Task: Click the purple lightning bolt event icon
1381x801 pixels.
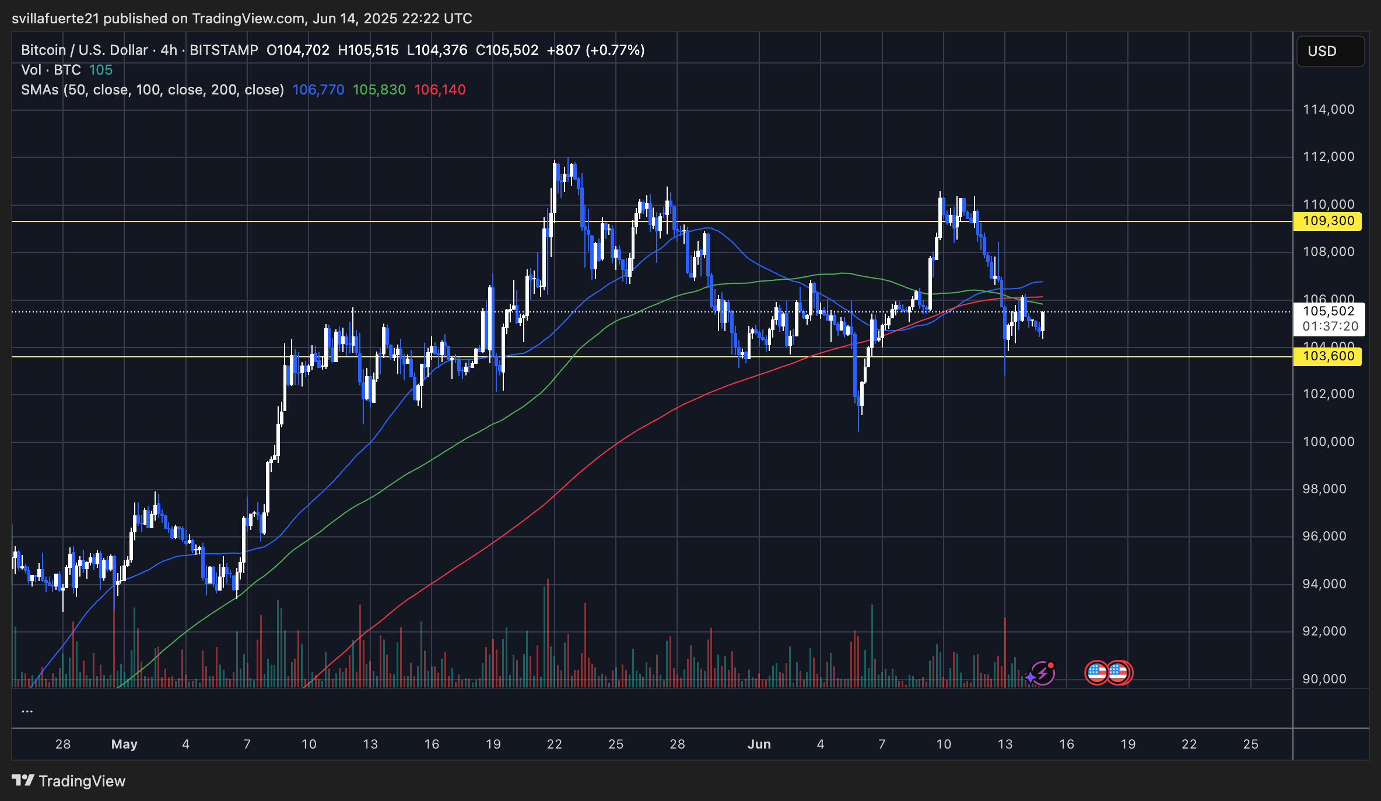Action: coord(1044,673)
